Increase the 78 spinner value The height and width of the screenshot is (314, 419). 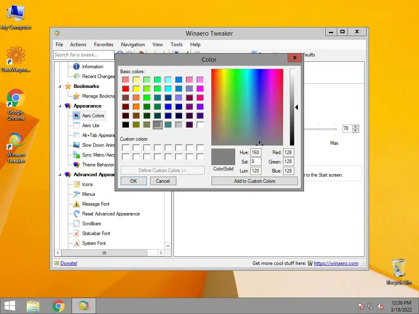(356, 127)
